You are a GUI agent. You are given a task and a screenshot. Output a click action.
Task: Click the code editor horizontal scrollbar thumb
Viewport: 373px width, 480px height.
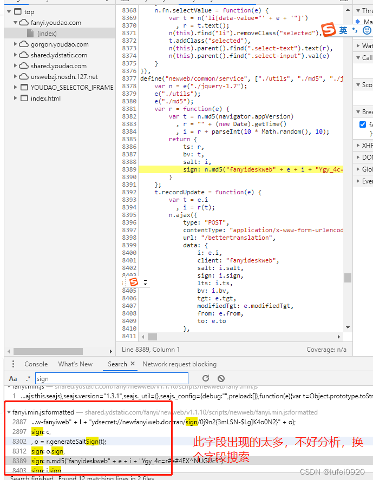[152, 337]
